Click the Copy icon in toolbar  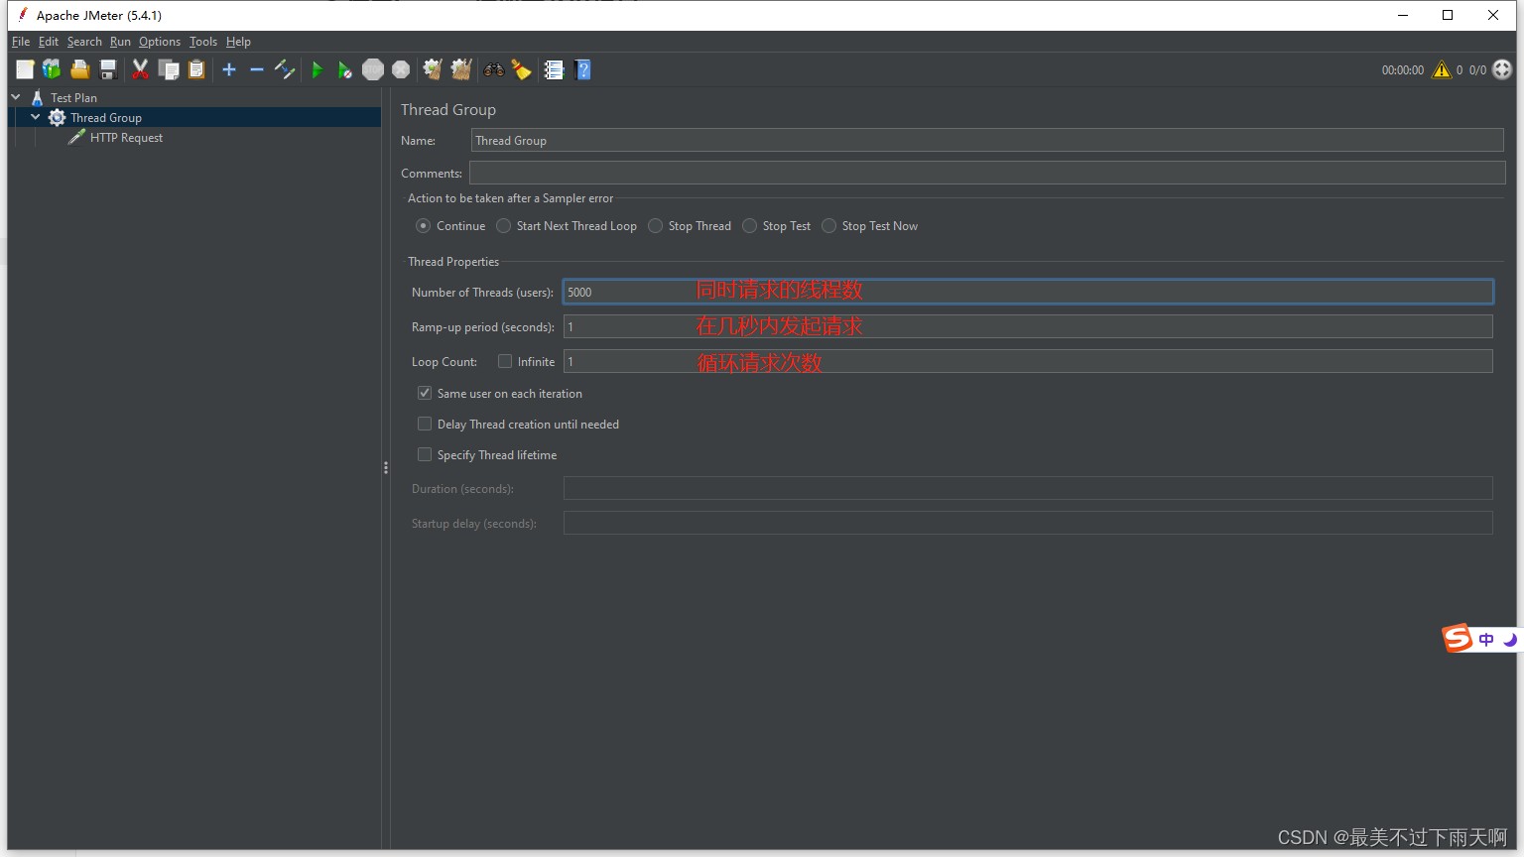point(169,69)
